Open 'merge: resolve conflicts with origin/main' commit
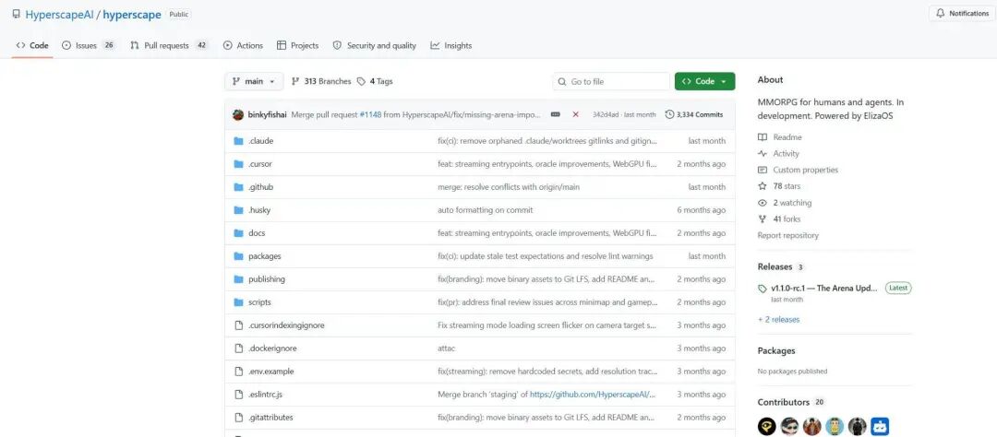Image resolution: width=997 pixels, height=437 pixels. click(509, 187)
